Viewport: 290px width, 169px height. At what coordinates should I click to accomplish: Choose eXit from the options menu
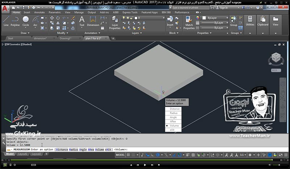[173, 130]
